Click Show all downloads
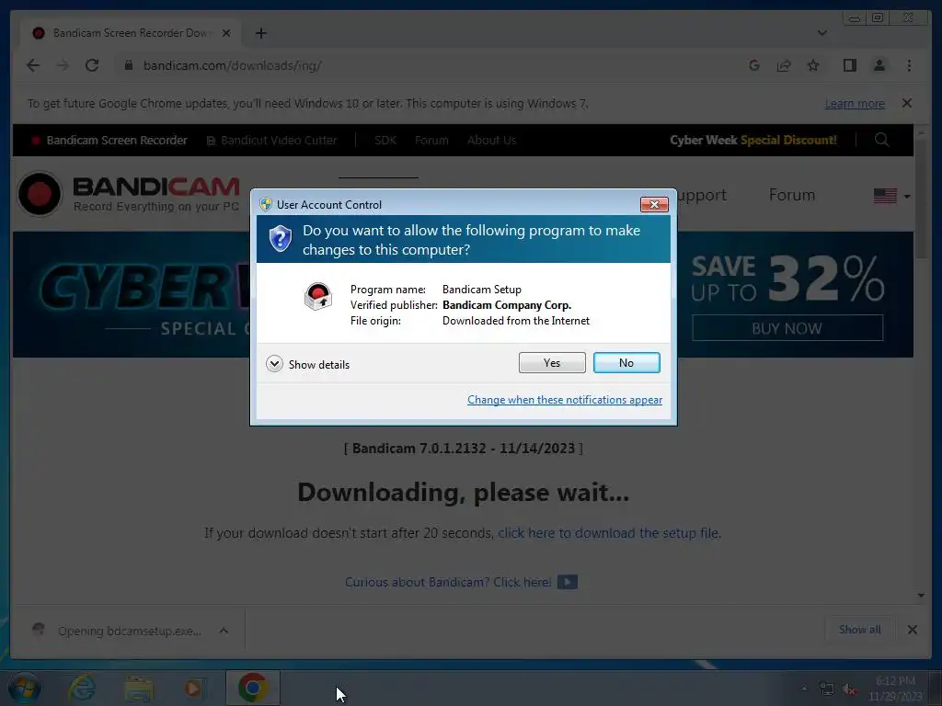Screen dimensions: 942x706 tap(860, 630)
